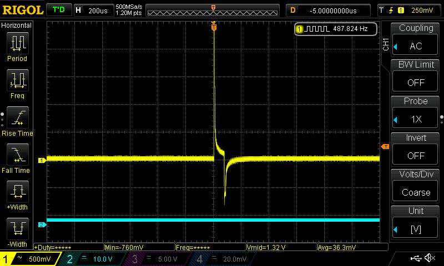Click the waveform memory overview bar
Screen dimensions: 444x266
[213, 11]
